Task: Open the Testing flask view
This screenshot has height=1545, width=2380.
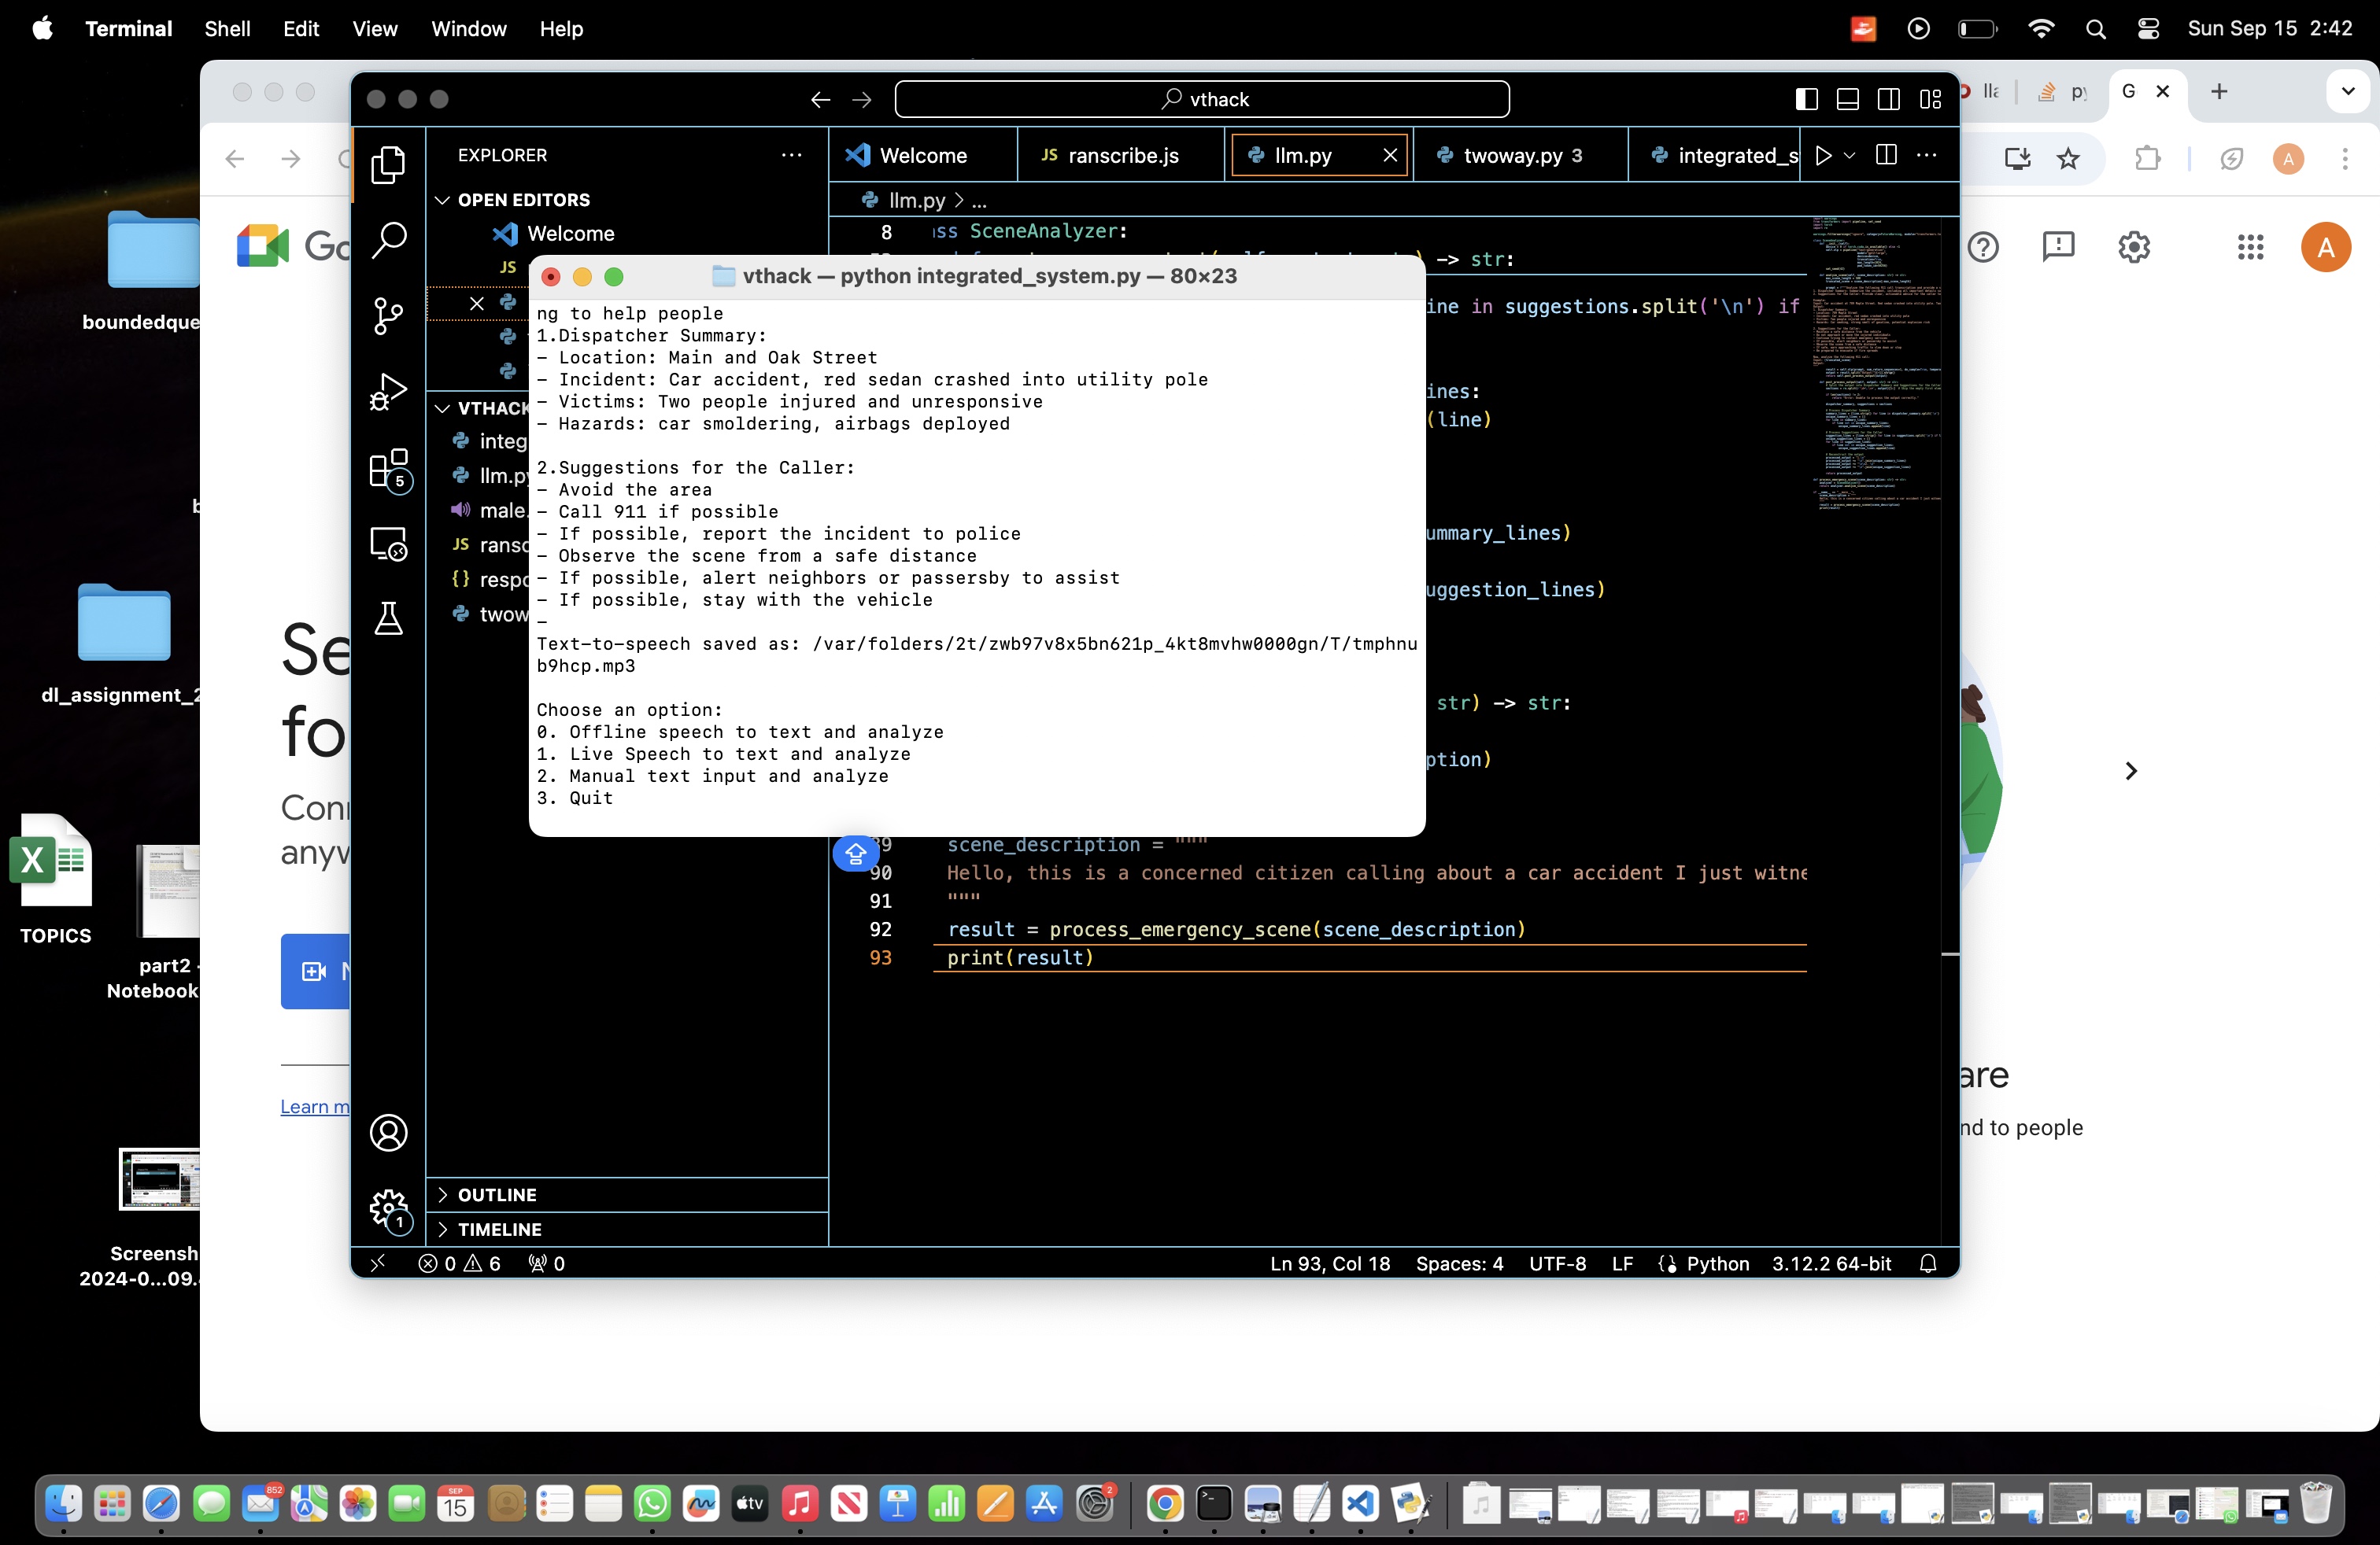Action: coord(388,618)
